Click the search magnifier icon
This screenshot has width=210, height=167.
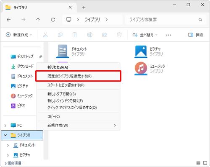[200, 20]
